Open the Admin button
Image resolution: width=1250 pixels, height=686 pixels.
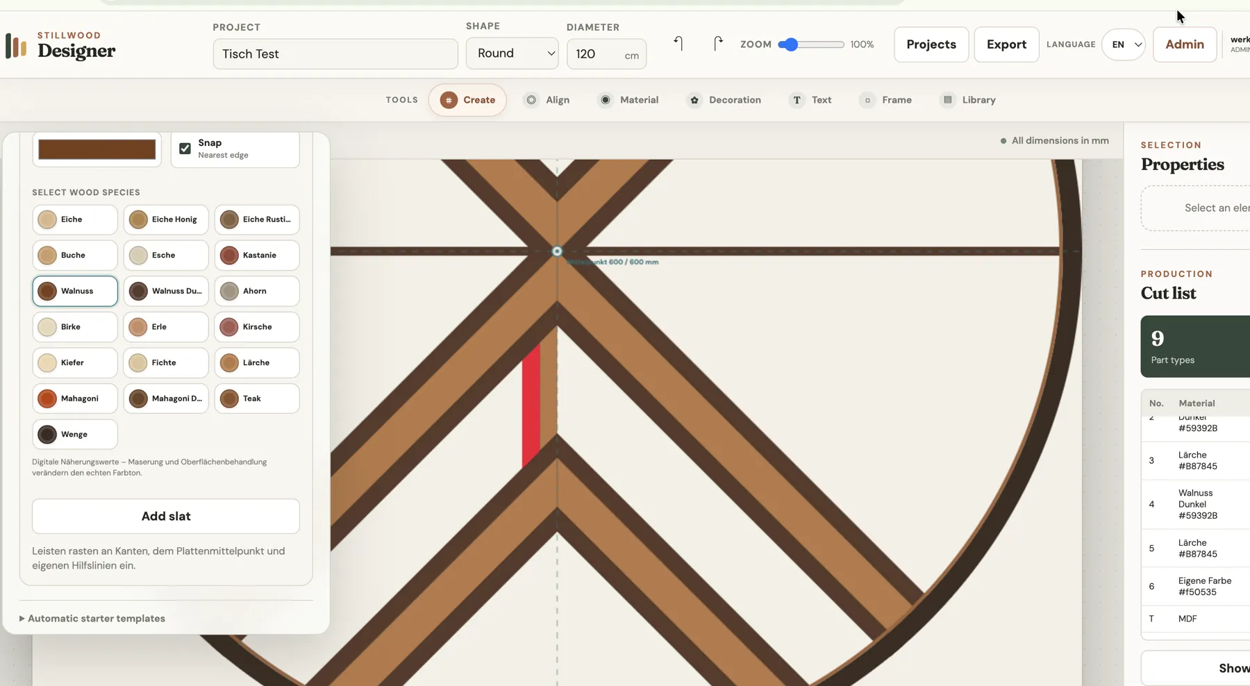(1185, 44)
